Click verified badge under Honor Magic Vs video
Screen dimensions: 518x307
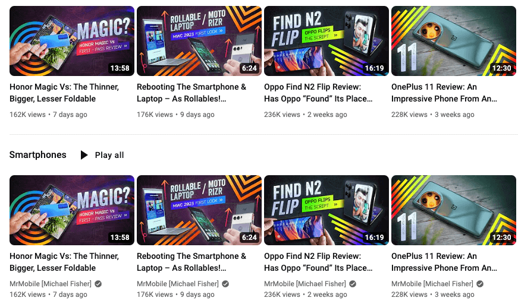click(98, 284)
